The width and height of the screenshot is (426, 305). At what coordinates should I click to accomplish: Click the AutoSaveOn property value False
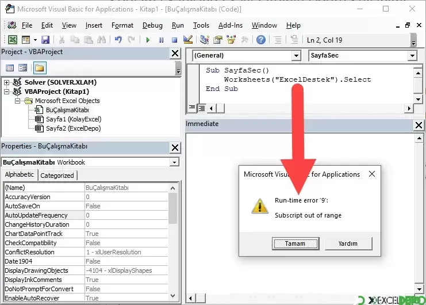pos(126,206)
